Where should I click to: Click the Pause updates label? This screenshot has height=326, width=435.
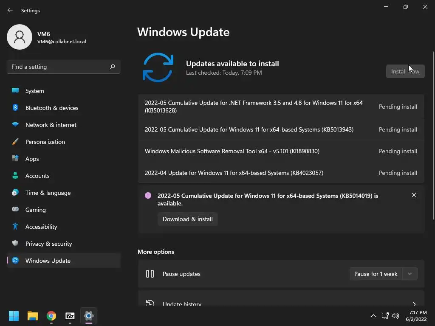(x=181, y=274)
